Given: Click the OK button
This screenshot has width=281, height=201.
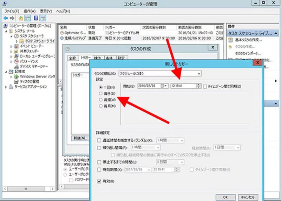Looking at the screenshot, I should pyautogui.click(x=226, y=197).
